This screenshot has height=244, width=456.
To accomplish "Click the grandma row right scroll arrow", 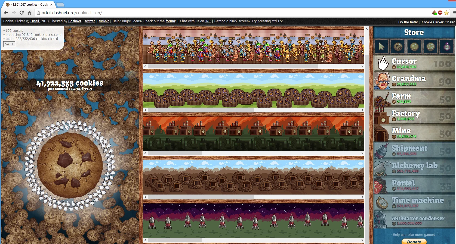I will tap(362, 67).
